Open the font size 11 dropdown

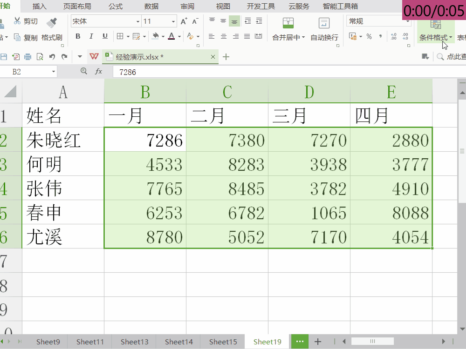pos(173,21)
